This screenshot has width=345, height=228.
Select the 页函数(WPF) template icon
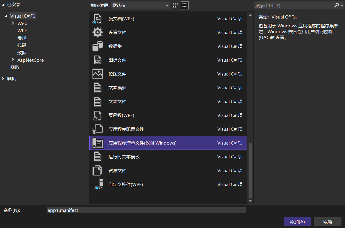click(97, 115)
